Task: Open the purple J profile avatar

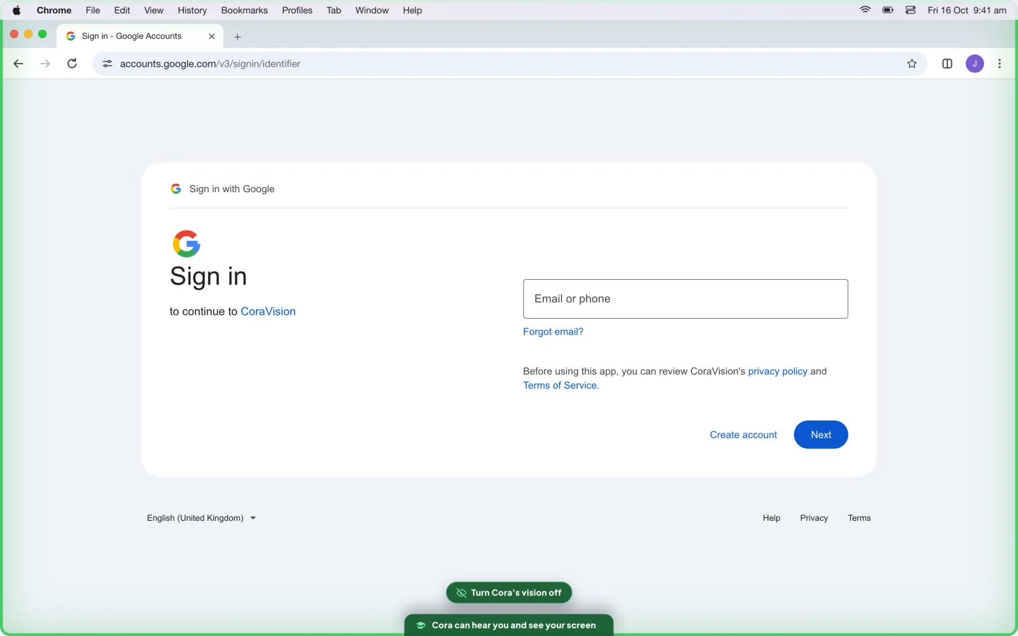Action: pyautogui.click(x=975, y=64)
